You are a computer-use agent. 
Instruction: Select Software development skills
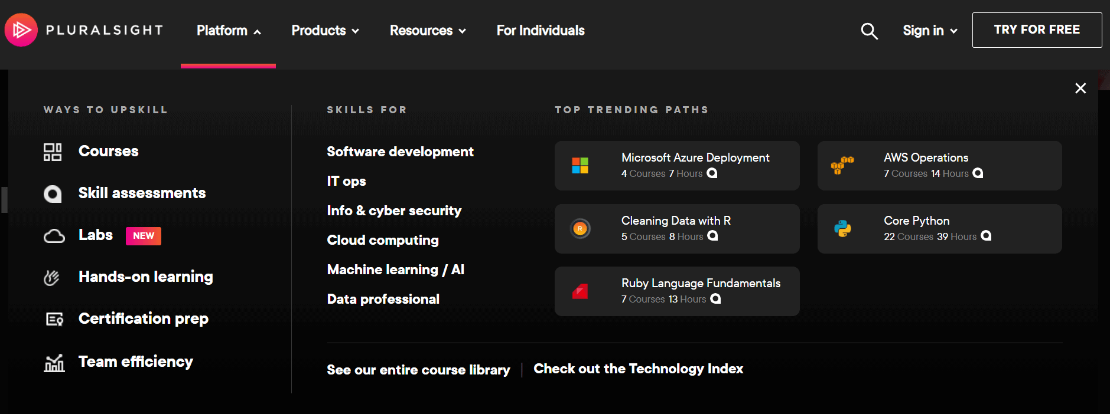click(x=400, y=152)
